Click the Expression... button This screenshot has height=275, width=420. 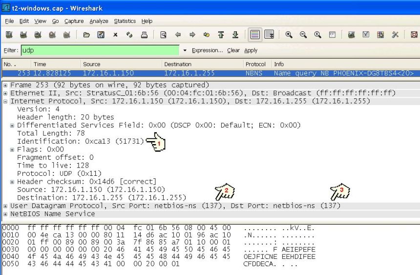coord(207,50)
